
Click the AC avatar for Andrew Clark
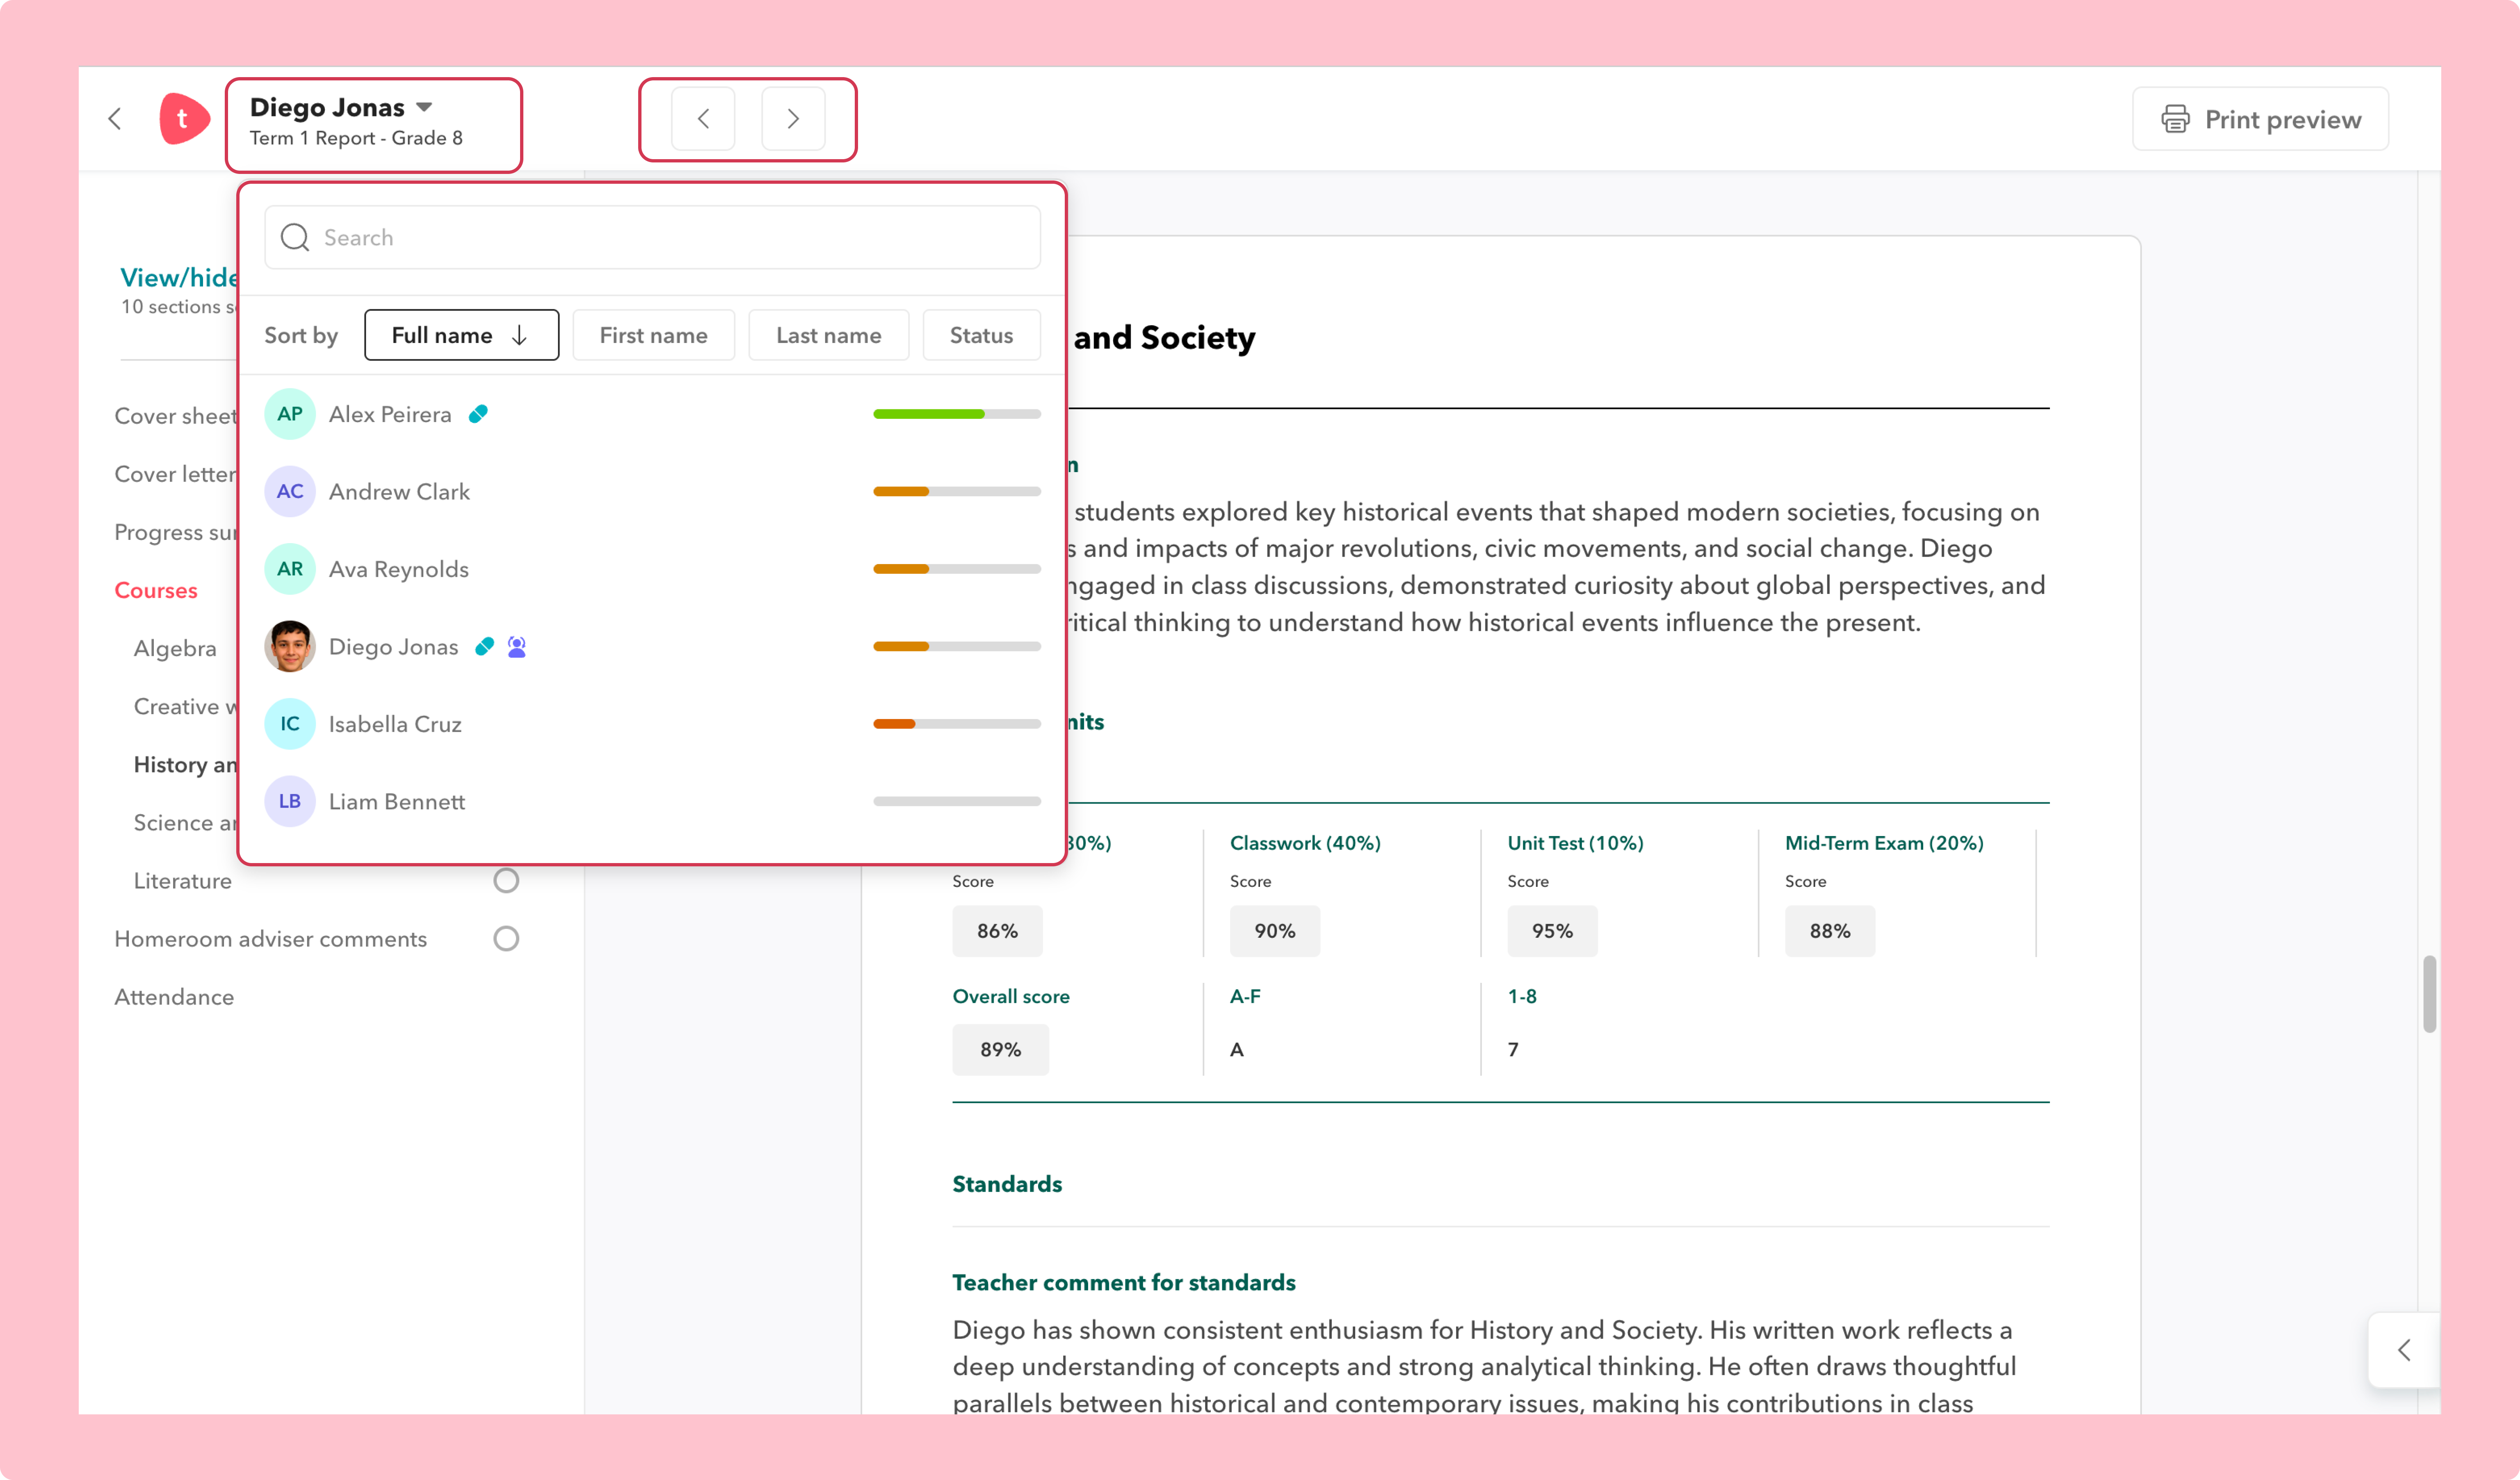(290, 491)
